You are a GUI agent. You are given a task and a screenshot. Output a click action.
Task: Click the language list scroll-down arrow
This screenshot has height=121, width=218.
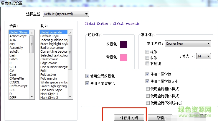coord(32,97)
